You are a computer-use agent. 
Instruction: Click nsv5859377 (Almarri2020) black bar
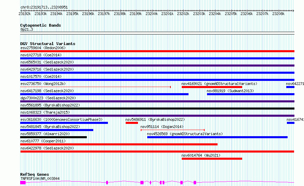[54, 137]
